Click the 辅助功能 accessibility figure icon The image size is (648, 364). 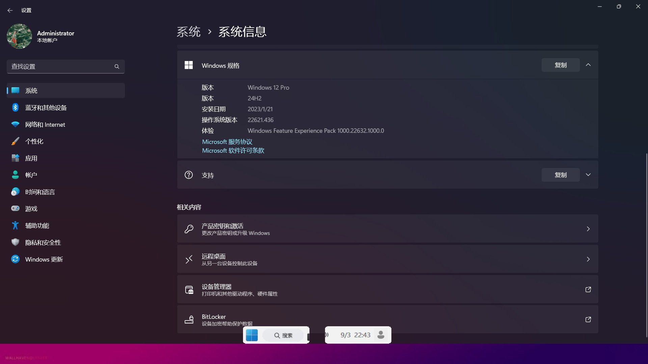[15, 225]
